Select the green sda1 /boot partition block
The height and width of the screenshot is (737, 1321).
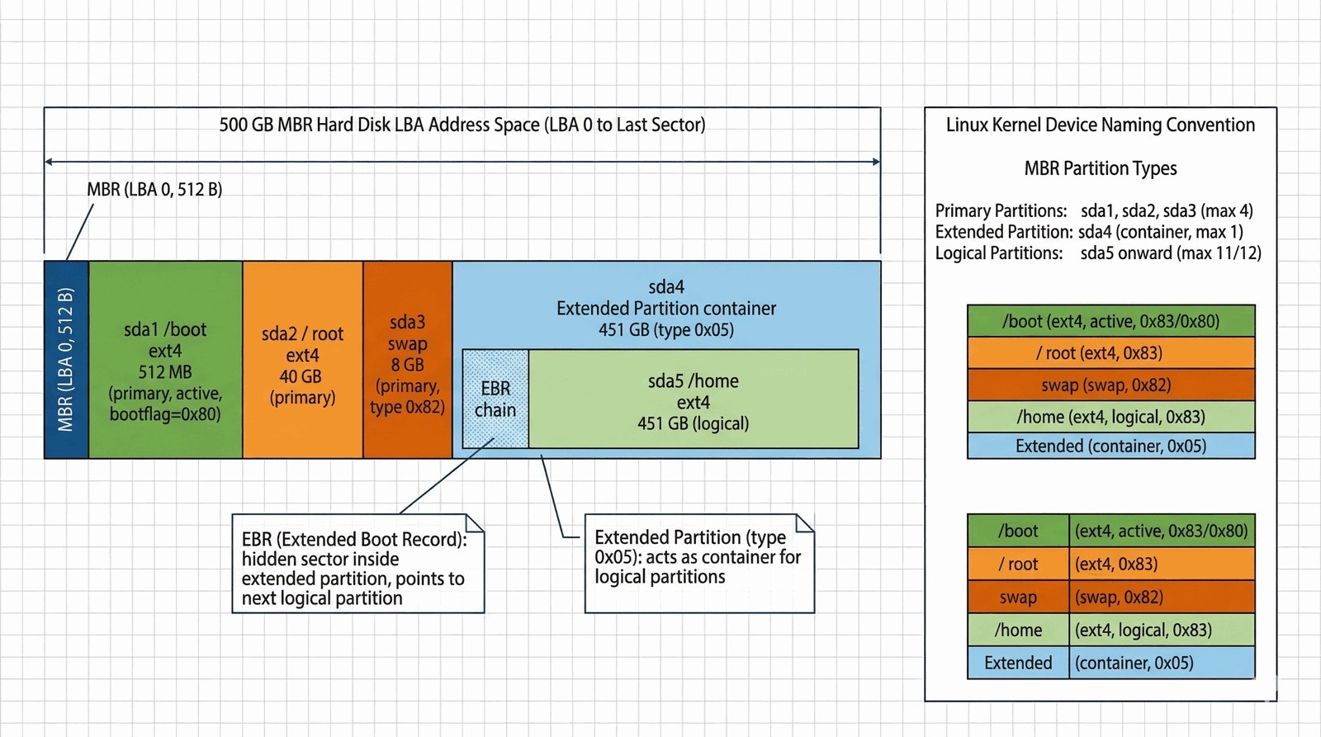165,360
